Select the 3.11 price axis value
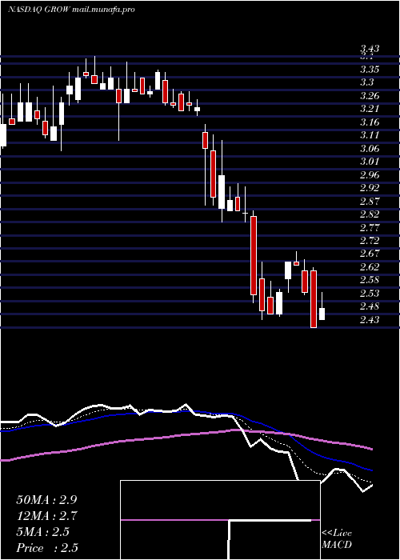The width and height of the screenshot is (400, 560). coord(370,135)
